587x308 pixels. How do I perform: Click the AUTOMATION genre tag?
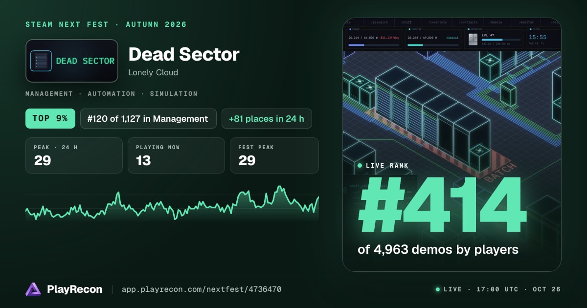click(112, 93)
